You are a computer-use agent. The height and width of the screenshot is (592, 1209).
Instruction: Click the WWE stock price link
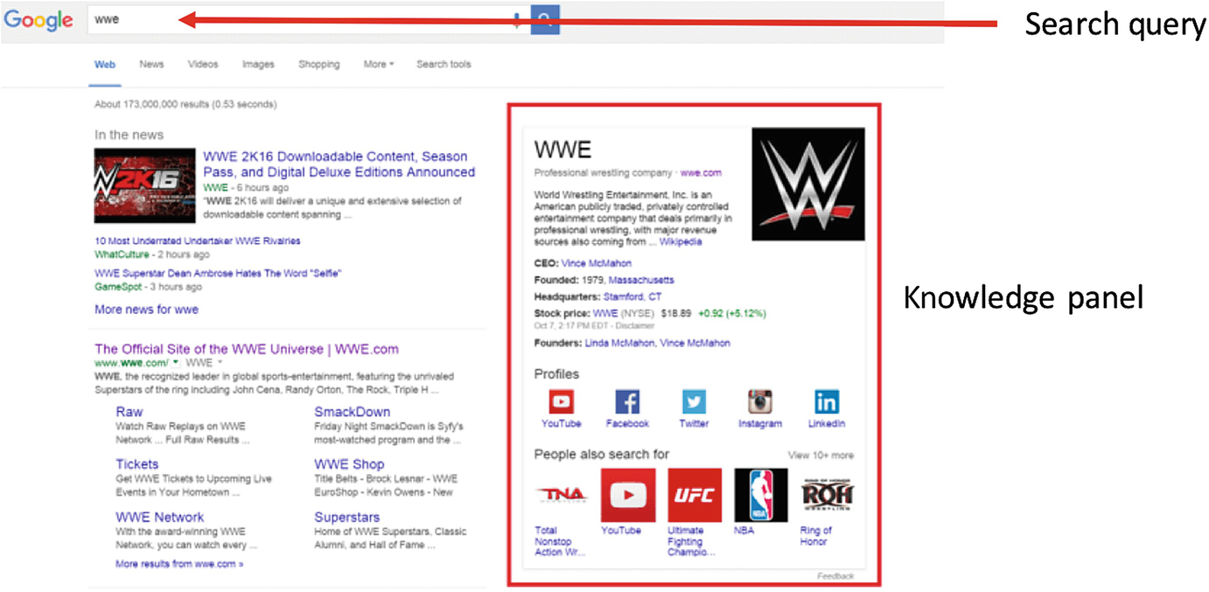tap(605, 313)
